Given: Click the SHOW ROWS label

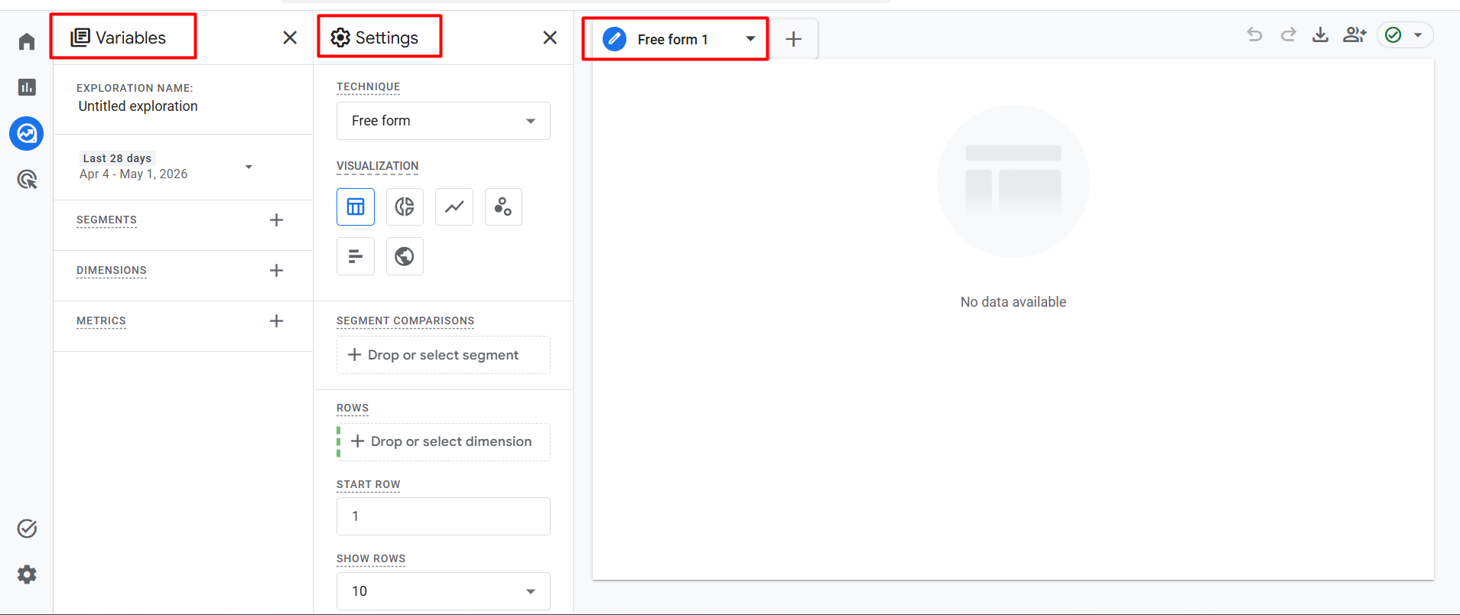Looking at the screenshot, I should 371,559.
